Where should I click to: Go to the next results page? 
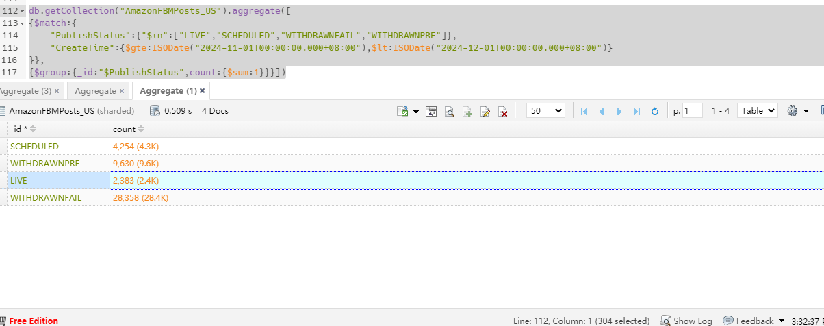pos(619,111)
